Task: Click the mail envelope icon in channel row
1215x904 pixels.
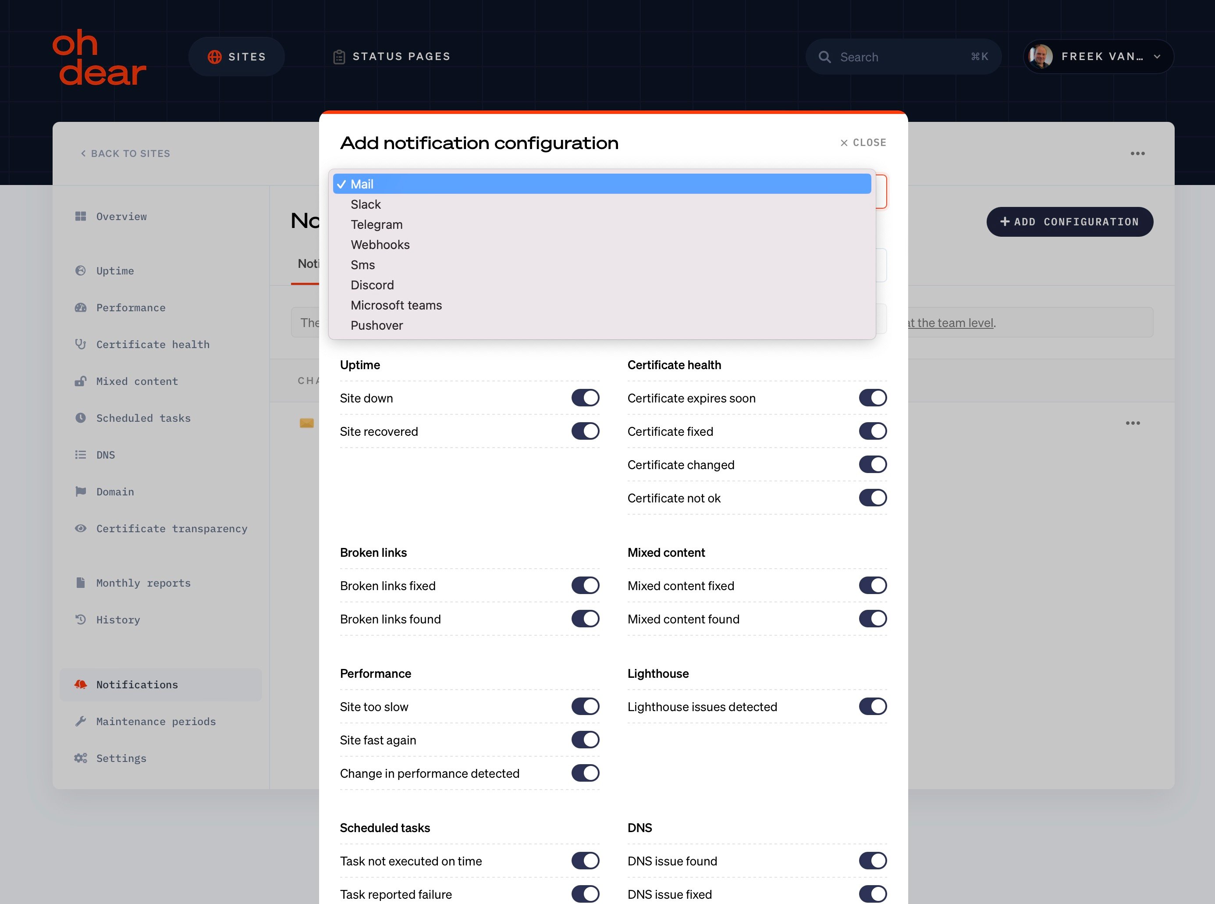Action: coord(307,423)
